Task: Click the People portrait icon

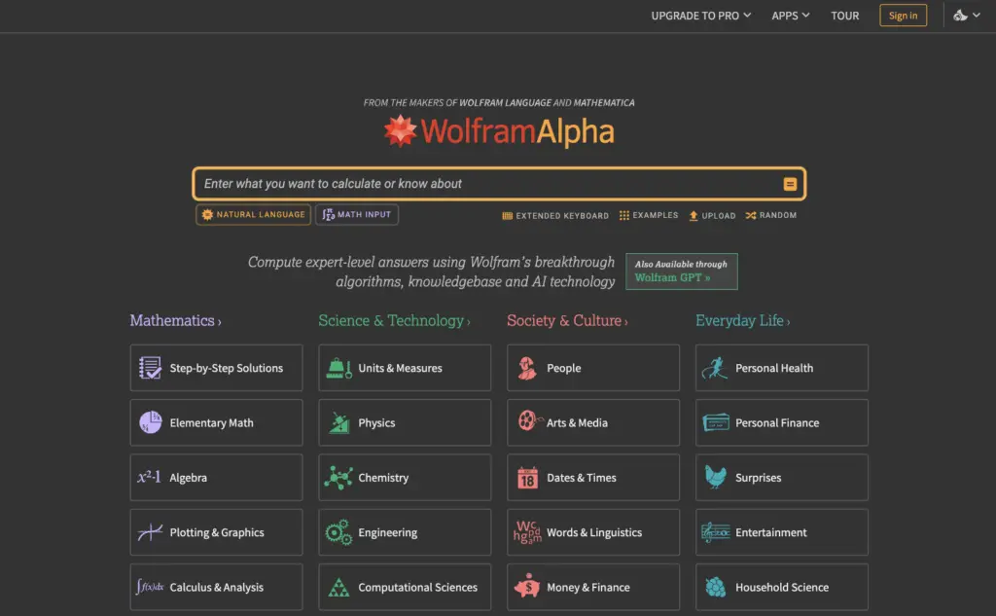Action: pos(526,368)
